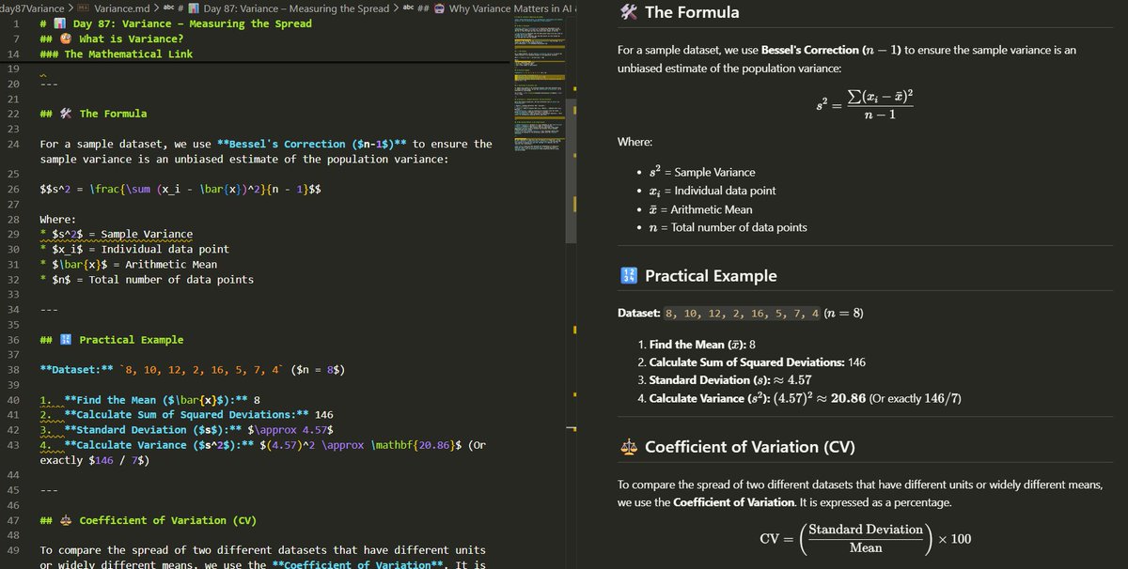Click the dataset code '8, 10, 12, 2, 16, 5, 7, 4' in preview
This screenshot has height=569, width=1128.
[743, 314]
